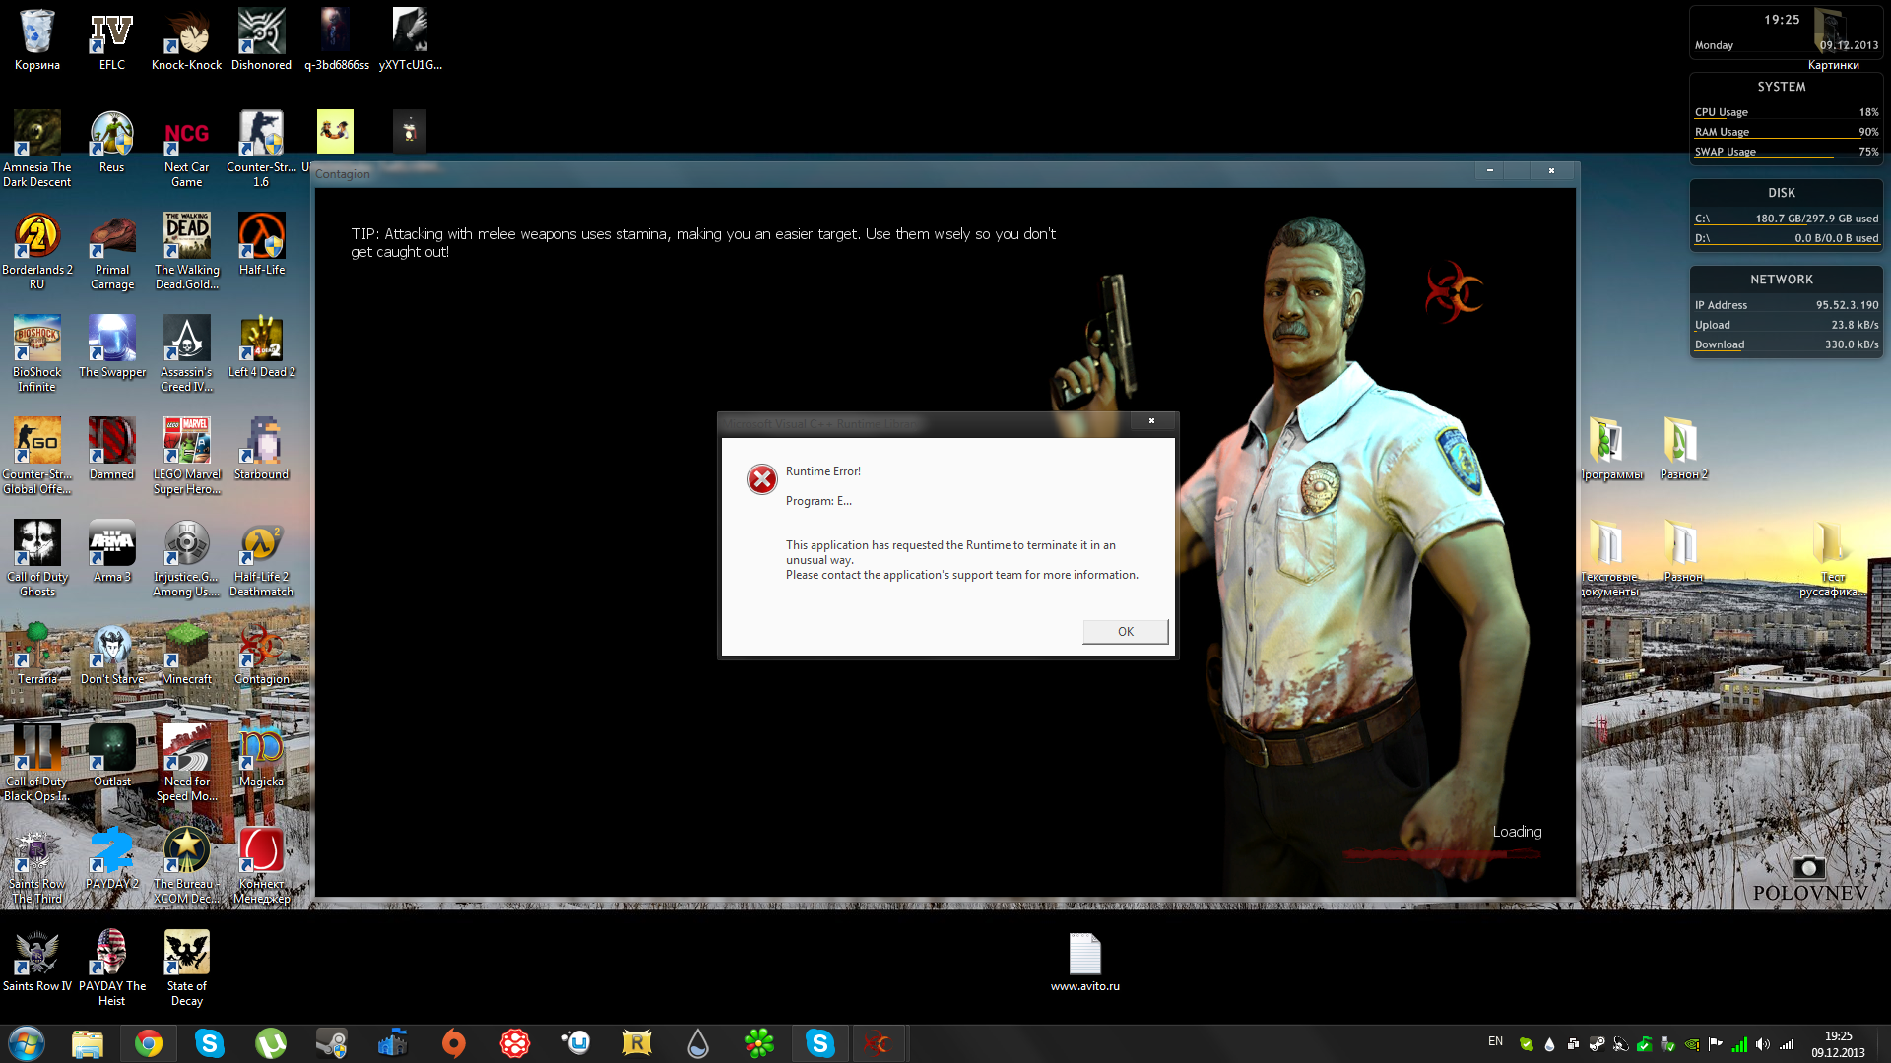Minimize the Contagion game window

(x=1490, y=171)
